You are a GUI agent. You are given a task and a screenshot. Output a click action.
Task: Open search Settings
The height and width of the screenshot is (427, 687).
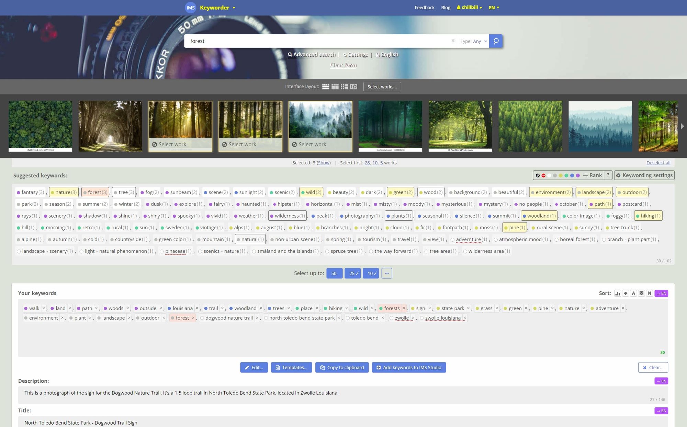(x=356, y=55)
